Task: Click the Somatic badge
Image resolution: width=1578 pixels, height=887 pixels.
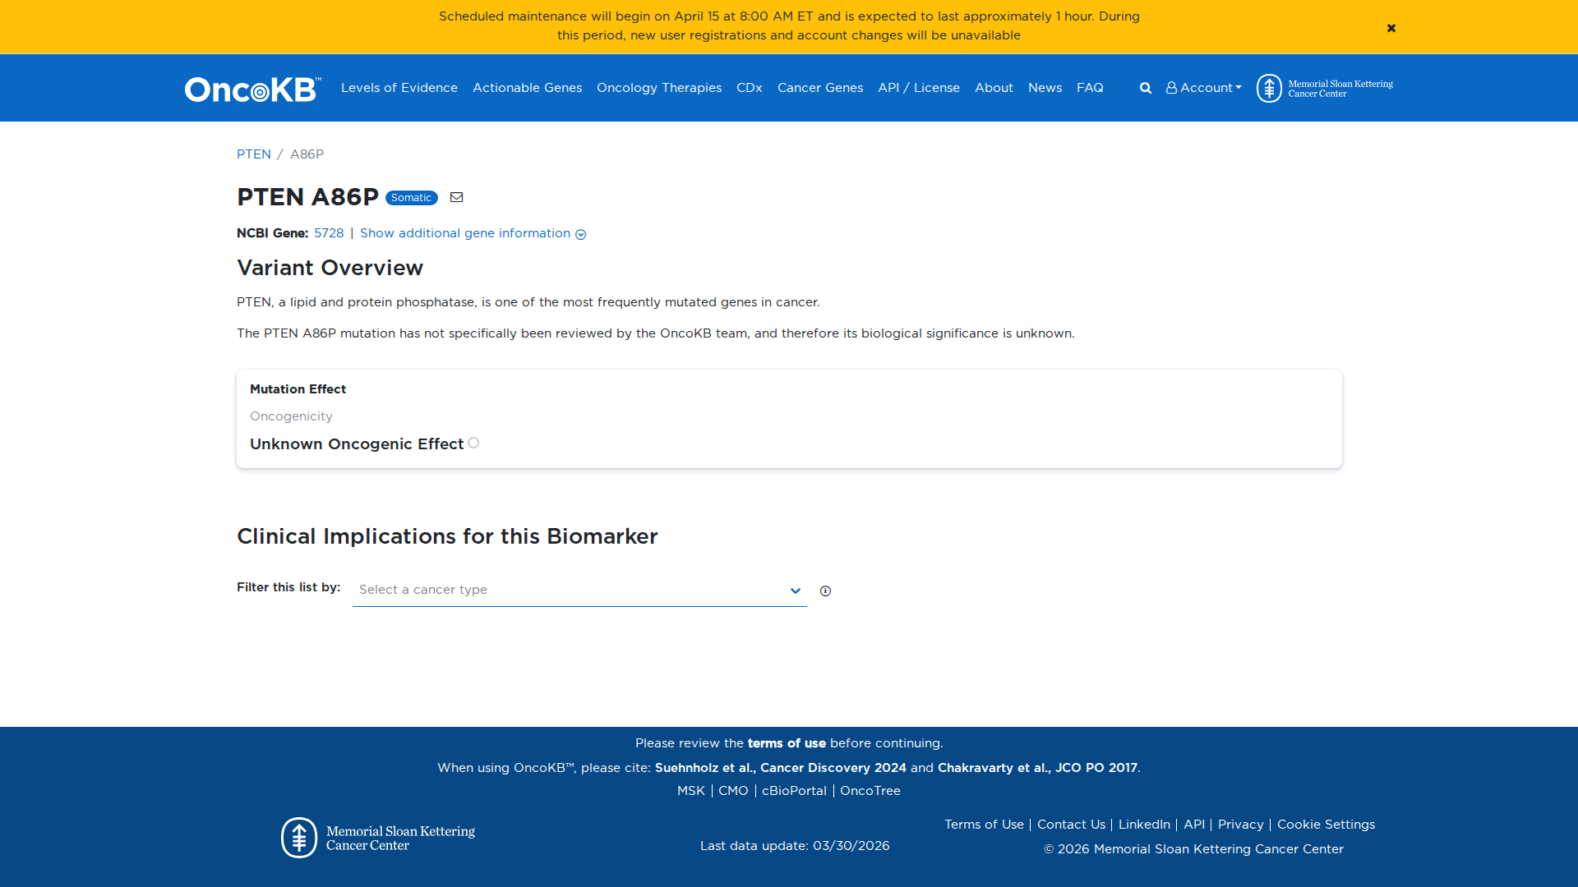Action: (411, 198)
